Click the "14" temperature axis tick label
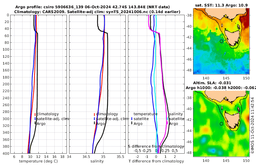The image size is (256, 165). [x=46, y=157]
